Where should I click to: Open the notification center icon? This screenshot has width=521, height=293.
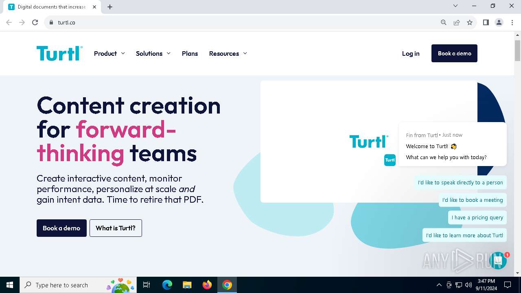coord(508,285)
